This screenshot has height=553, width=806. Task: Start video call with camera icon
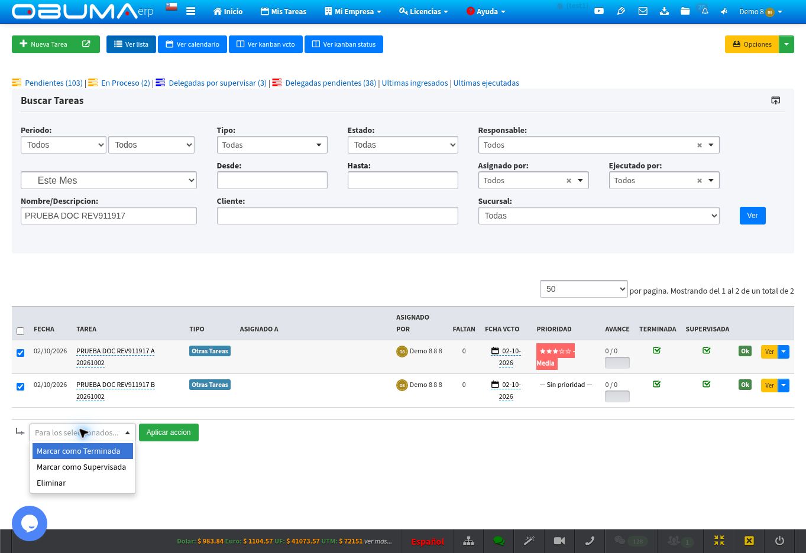559,541
